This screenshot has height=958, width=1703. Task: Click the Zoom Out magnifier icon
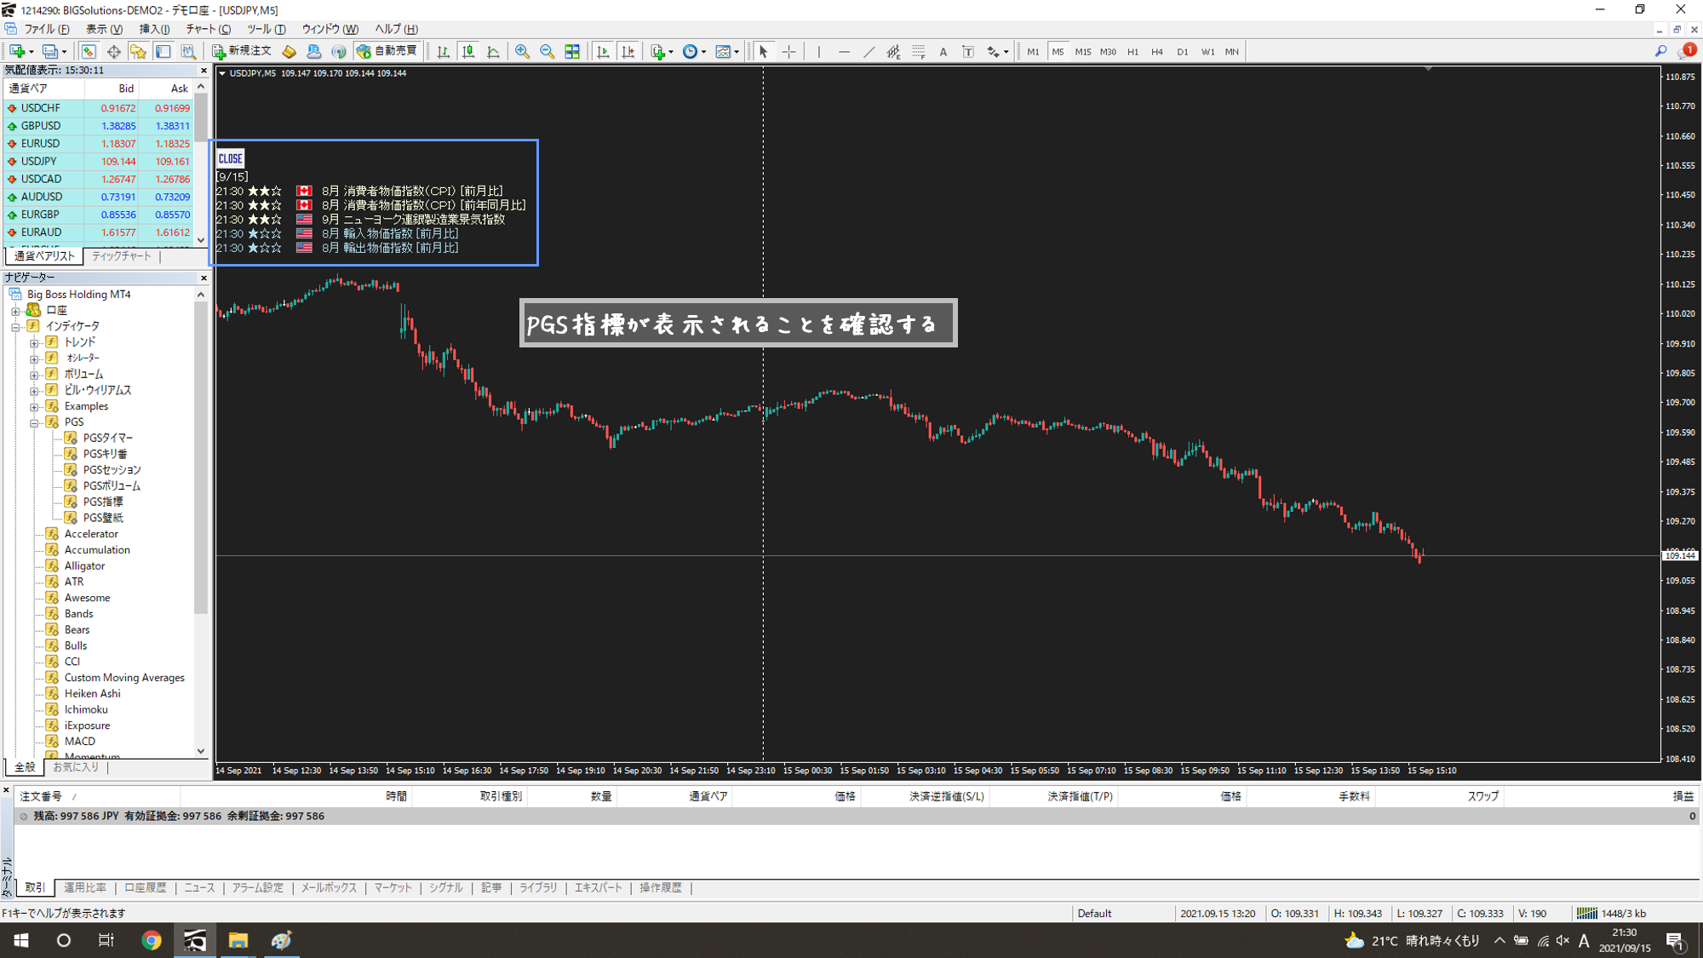click(x=547, y=52)
